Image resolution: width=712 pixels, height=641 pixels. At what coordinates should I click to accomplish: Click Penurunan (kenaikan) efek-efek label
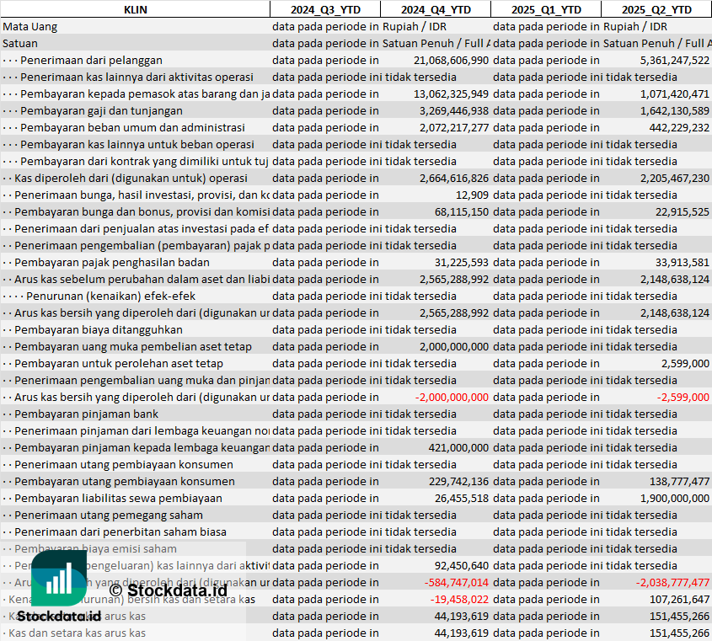pyautogui.click(x=110, y=296)
